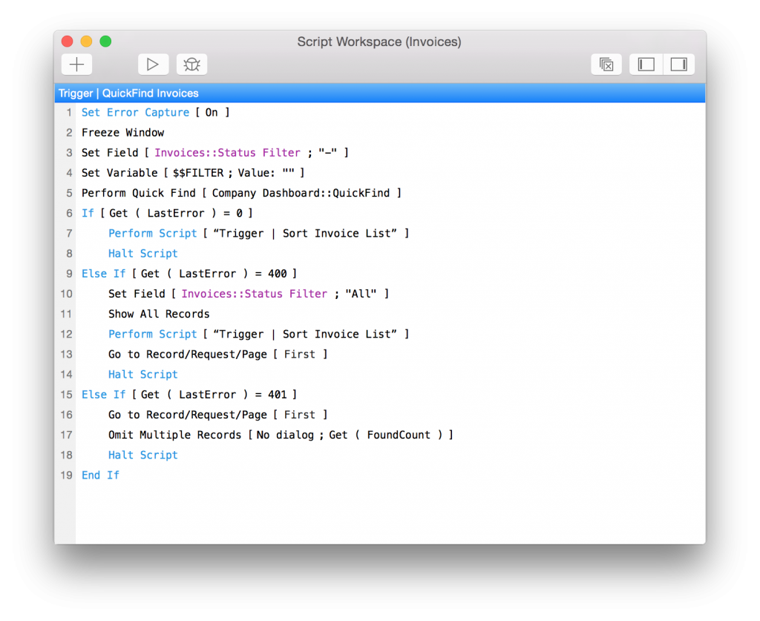Screen dimensions: 760x621
Task: Zoom the window with the green traffic light
Action: (x=105, y=42)
